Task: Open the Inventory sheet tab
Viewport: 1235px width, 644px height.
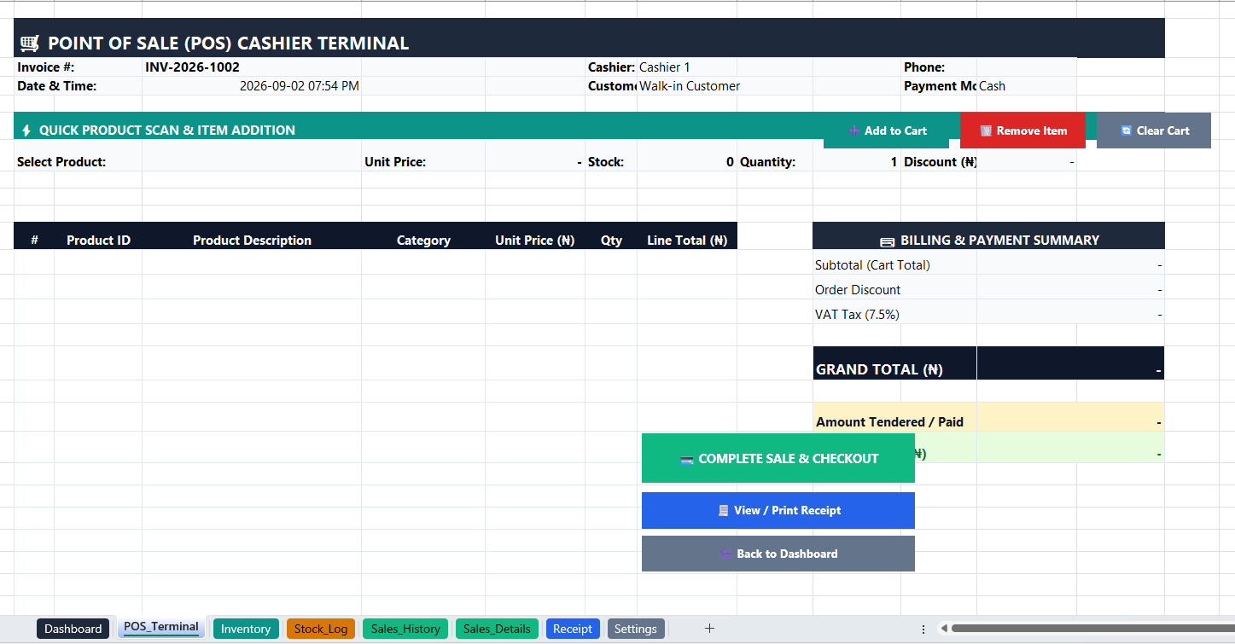Action: pos(246,629)
